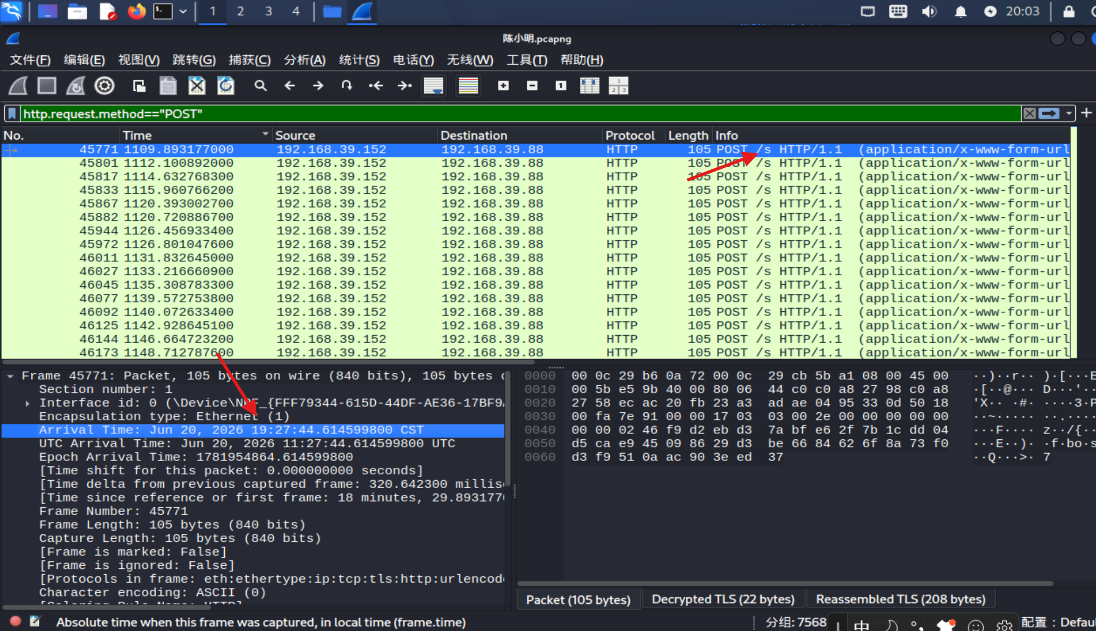The image size is (1096, 631).
Task: Restart the current capture
Action: click(75, 86)
